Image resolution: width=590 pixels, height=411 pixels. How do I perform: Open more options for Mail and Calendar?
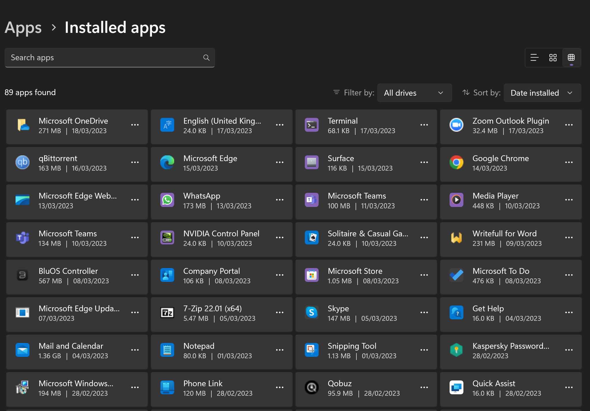[135, 350]
